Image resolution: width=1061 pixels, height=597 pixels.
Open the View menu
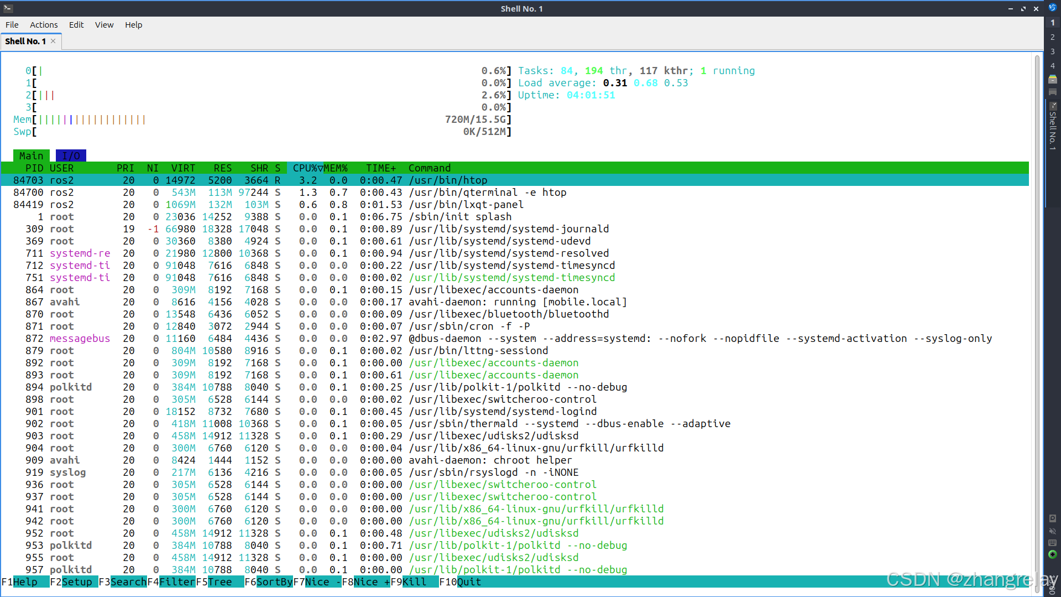click(104, 25)
